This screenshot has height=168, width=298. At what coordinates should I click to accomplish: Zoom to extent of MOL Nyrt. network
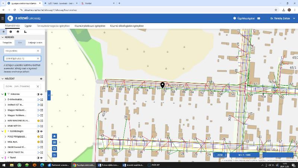point(42,142)
